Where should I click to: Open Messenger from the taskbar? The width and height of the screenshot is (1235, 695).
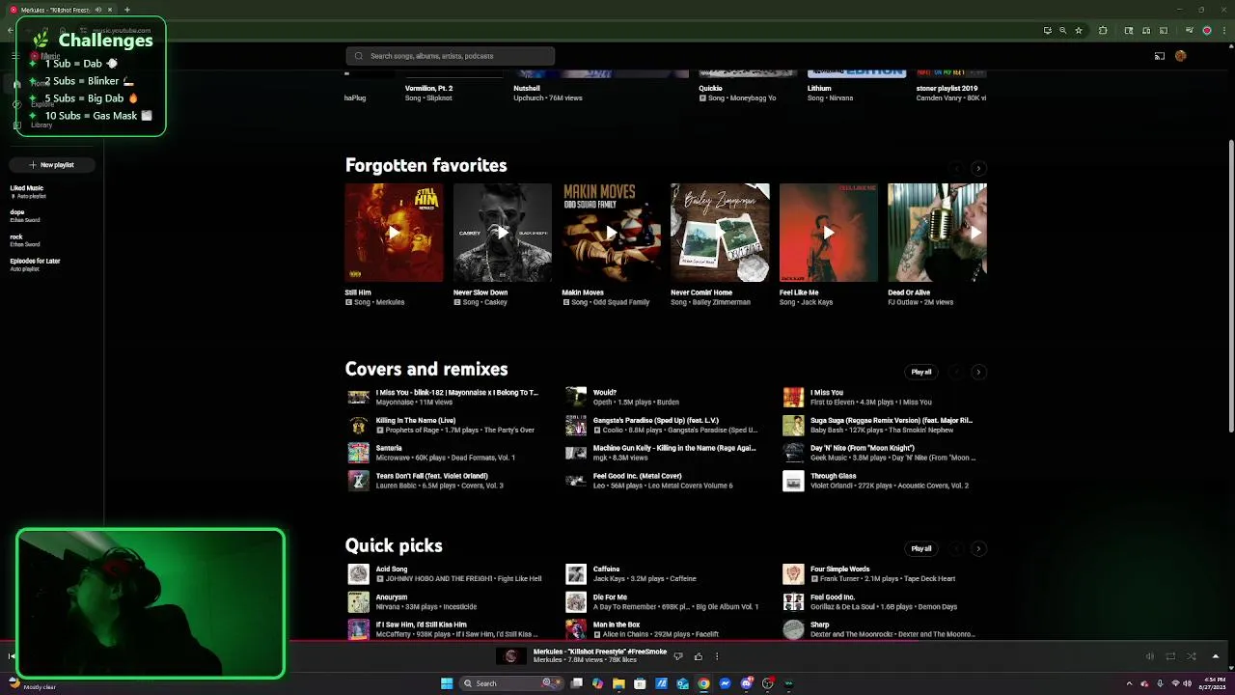pyautogui.click(x=725, y=683)
